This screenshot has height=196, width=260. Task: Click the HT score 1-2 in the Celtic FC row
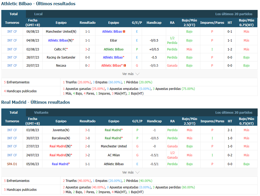click(230, 49)
